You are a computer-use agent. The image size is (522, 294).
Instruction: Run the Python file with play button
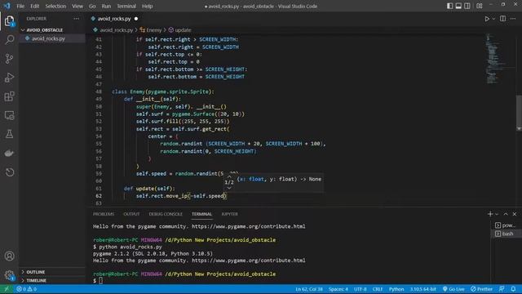coord(487,19)
